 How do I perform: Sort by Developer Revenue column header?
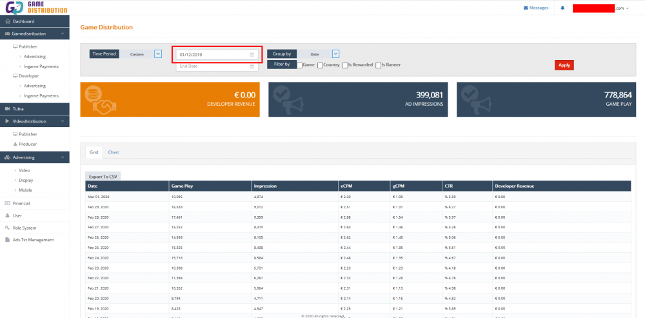coord(562,186)
